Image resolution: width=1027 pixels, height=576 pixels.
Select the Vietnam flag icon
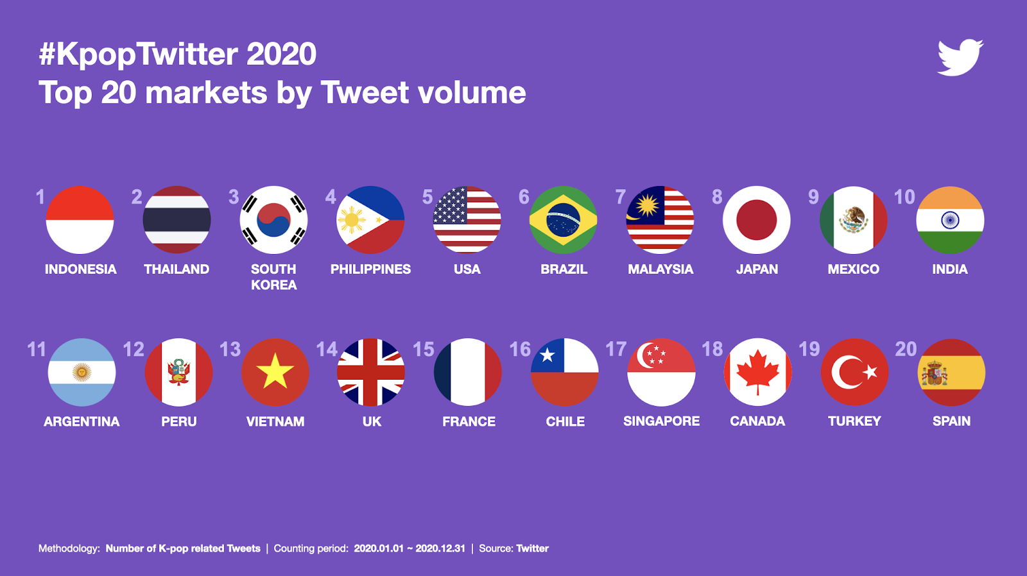pyautogui.click(x=275, y=372)
